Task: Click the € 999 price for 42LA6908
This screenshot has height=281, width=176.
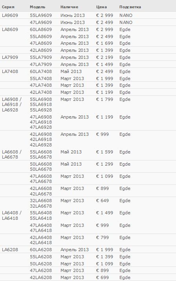Action: [x=103, y=134]
